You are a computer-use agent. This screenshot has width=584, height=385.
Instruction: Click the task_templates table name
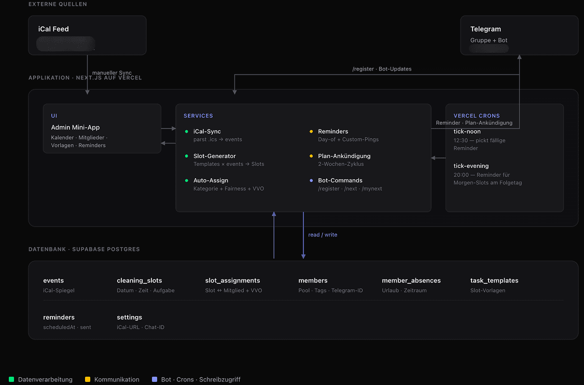pyautogui.click(x=494, y=280)
